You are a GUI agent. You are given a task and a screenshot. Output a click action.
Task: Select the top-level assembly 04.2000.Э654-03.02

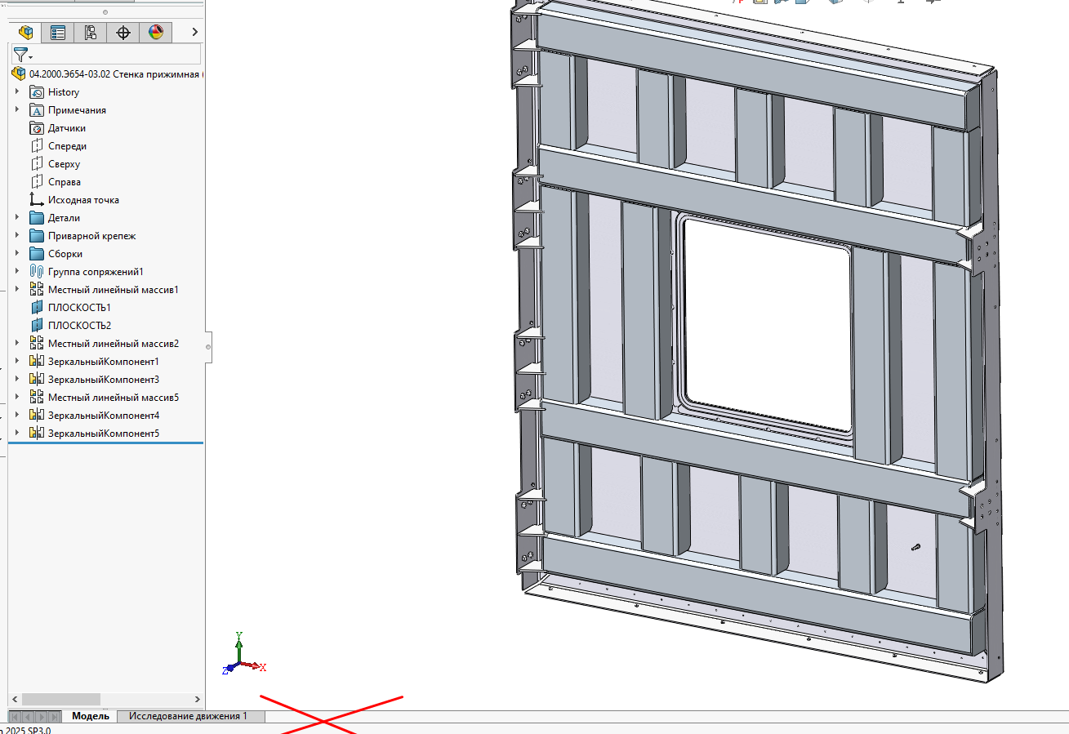pyautogui.click(x=114, y=73)
